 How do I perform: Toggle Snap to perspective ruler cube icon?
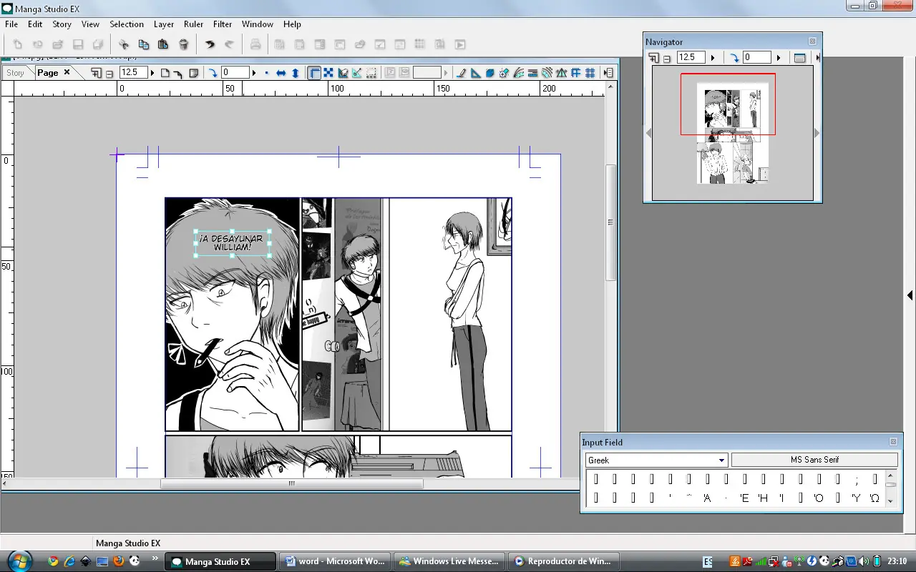point(490,73)
